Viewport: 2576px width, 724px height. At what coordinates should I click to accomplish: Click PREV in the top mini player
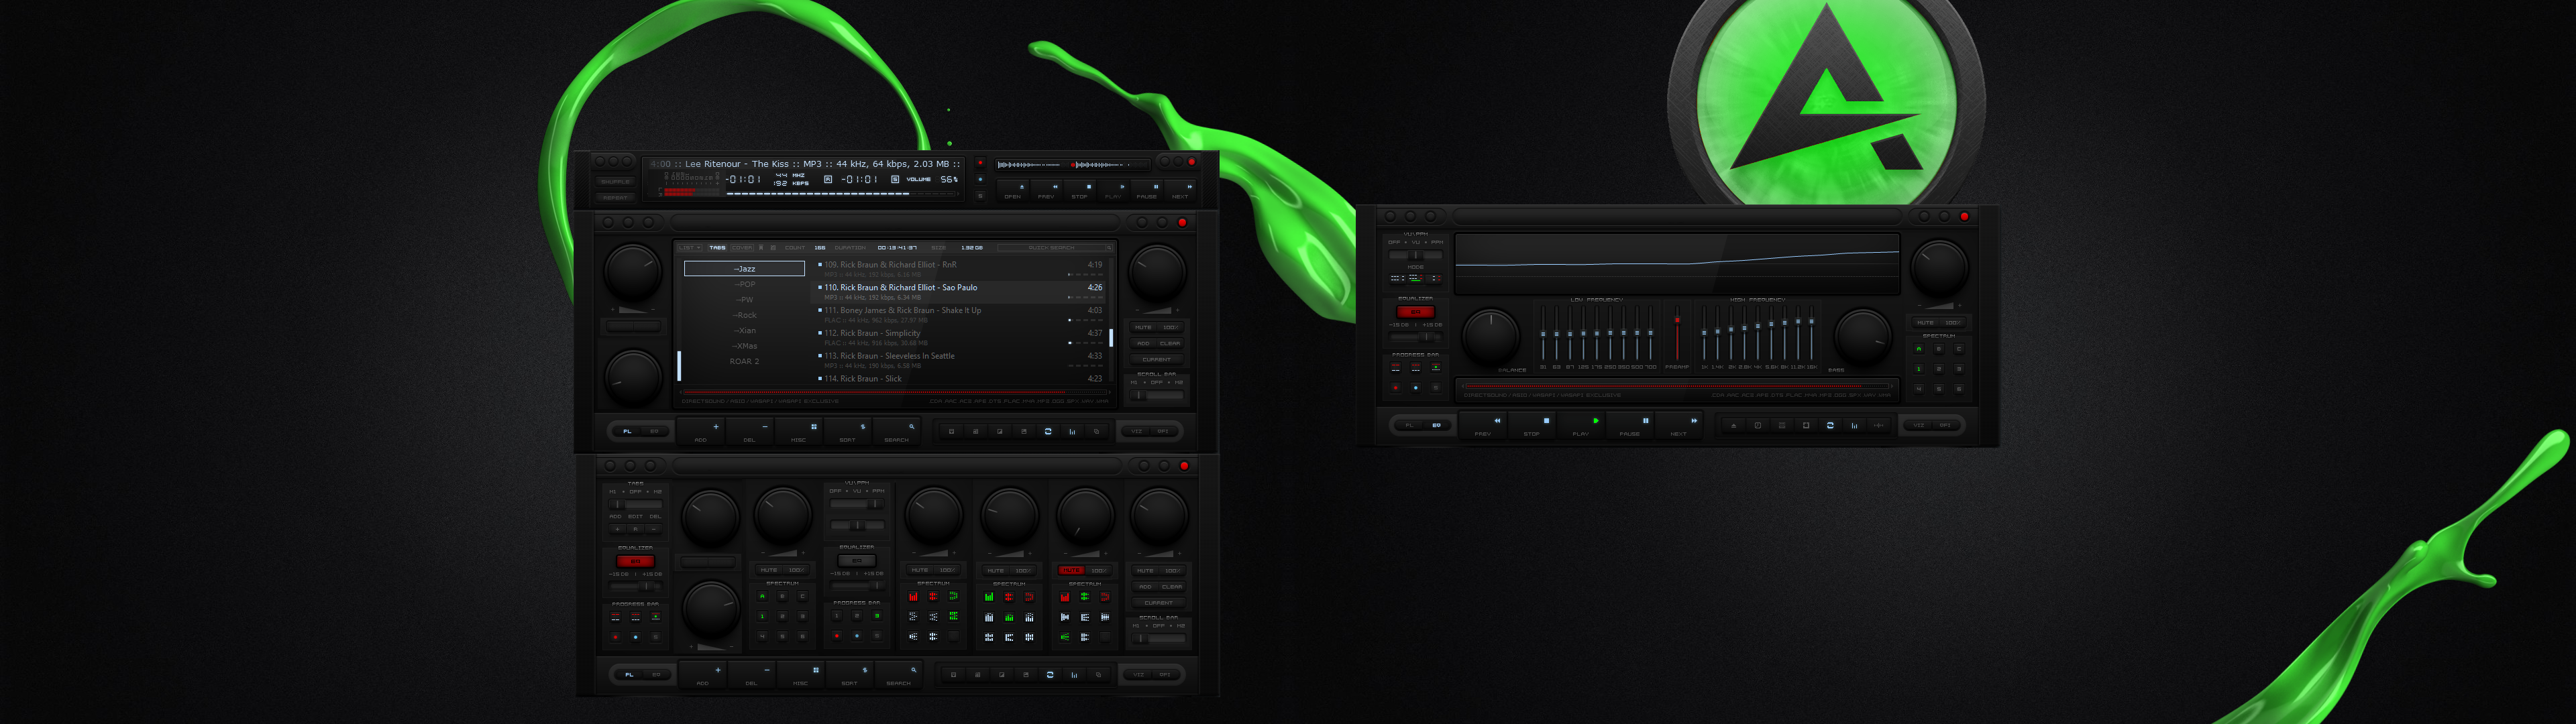tap(1047, 190)
